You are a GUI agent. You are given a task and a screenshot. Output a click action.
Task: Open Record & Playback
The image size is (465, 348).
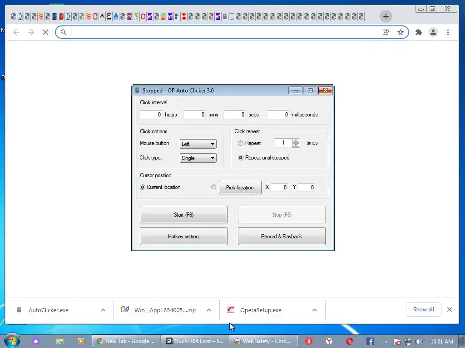click(282, 237)
